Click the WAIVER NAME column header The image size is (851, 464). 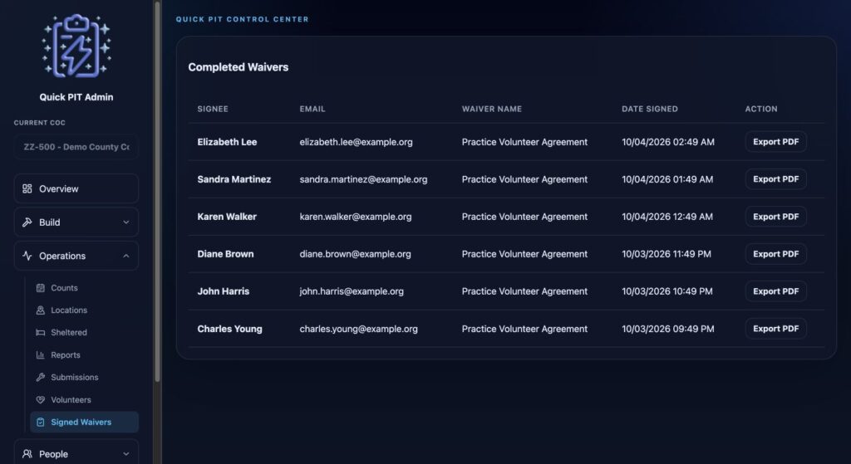(492, 109)
